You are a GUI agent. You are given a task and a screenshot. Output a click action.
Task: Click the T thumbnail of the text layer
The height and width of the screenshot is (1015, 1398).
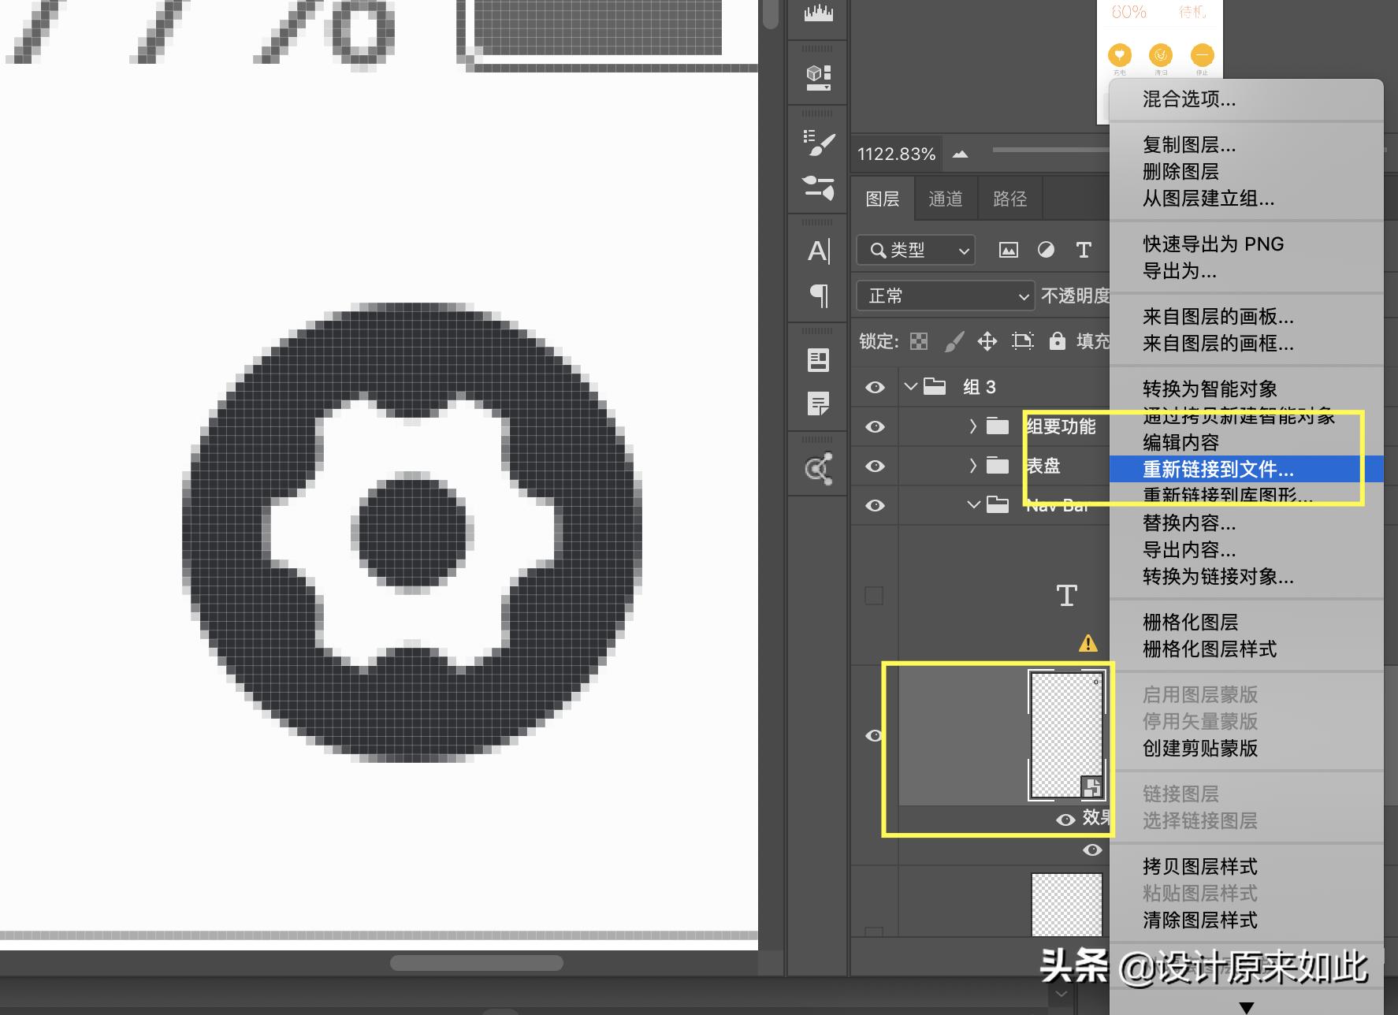click(1067, 595)
